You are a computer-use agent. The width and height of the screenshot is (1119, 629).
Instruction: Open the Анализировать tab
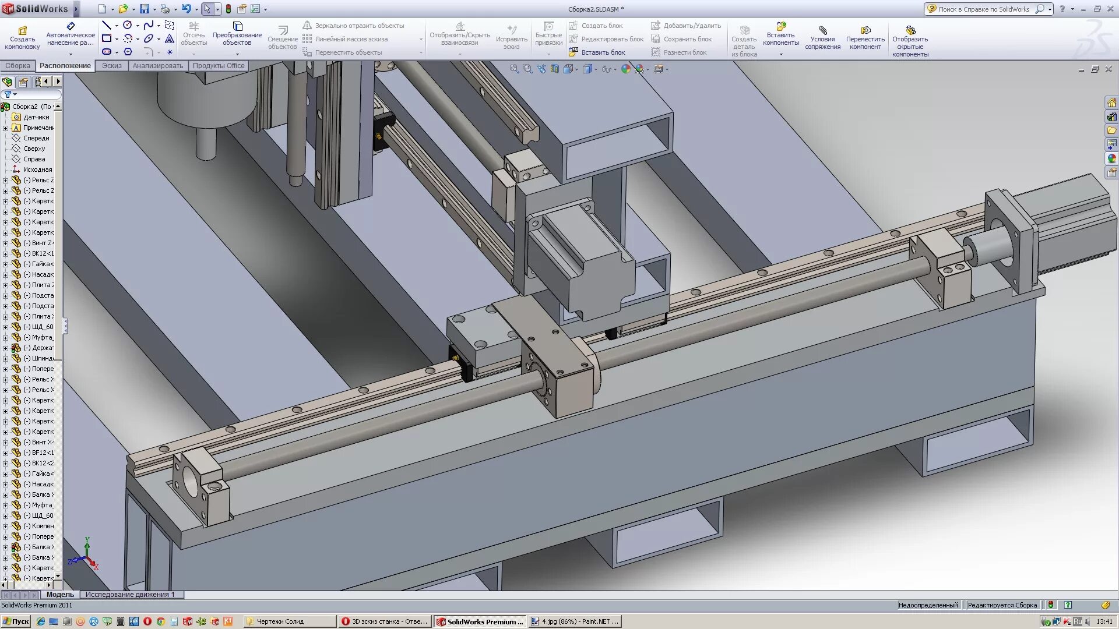[157, 66]
